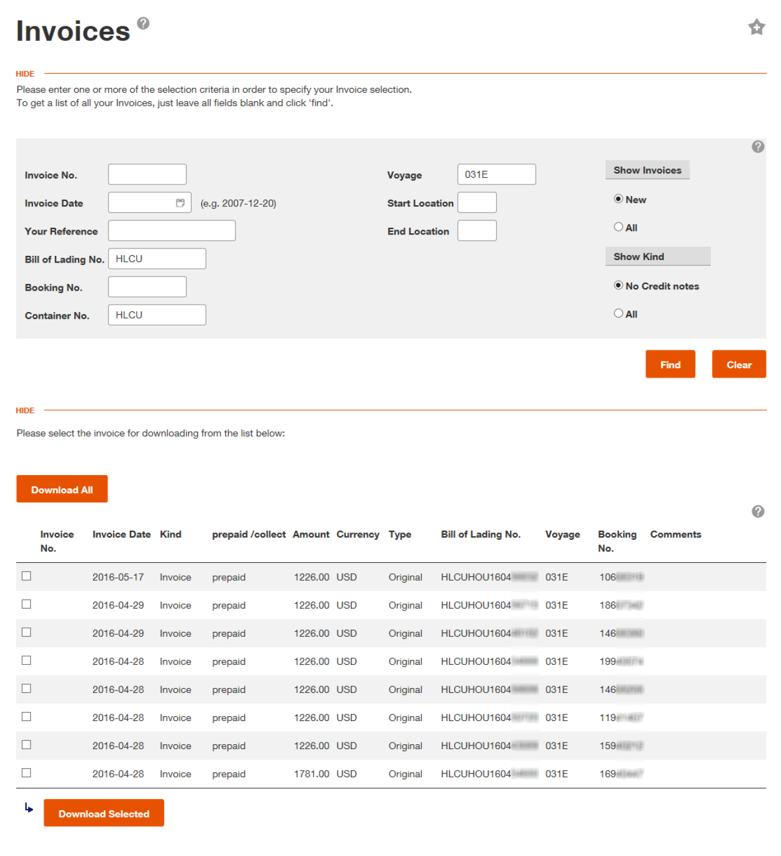Click the Voyage field containing 031E
The width and height of the screenshot is (781, 856).
496,173
